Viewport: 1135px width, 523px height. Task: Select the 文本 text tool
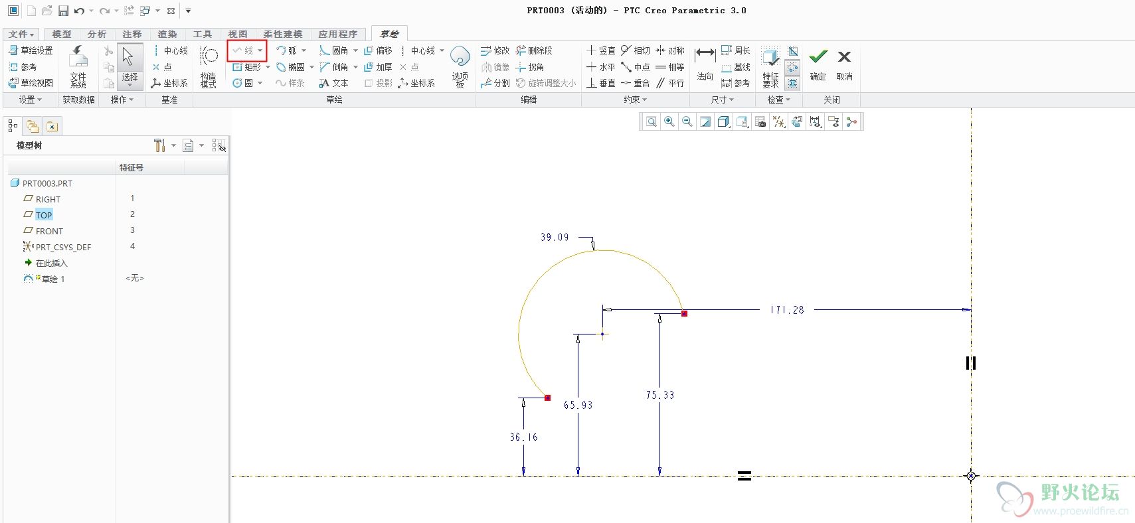pyautogui.click(x=333, y=83)
